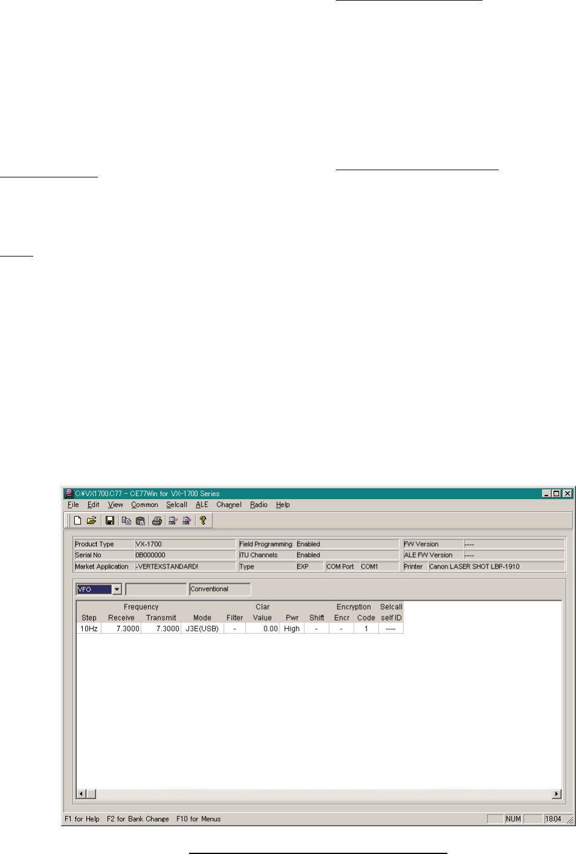
Task: Open the Channel menu
Action: [229, 505]
